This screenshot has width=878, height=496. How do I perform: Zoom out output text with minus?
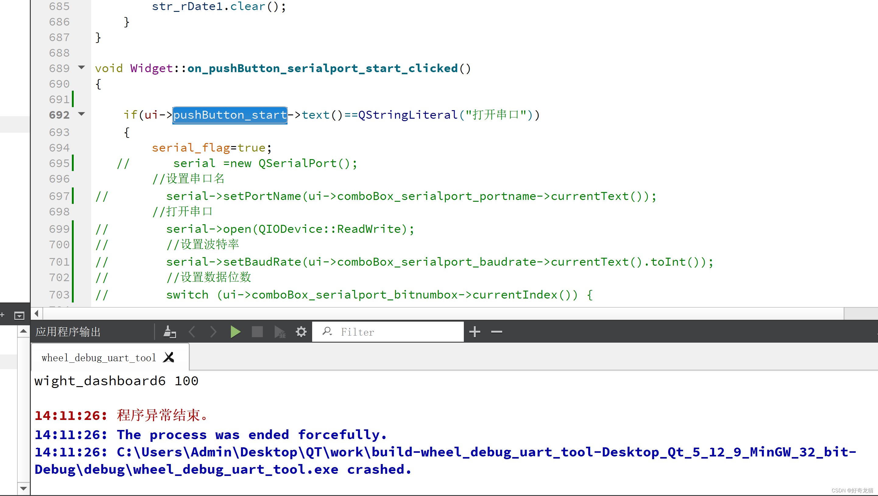[x=497, y=332]
